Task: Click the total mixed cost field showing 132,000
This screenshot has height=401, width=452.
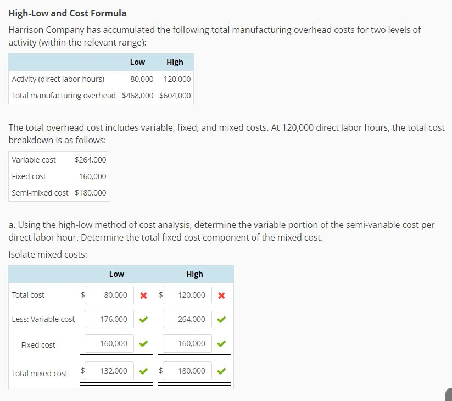Action: coord(109,371)
